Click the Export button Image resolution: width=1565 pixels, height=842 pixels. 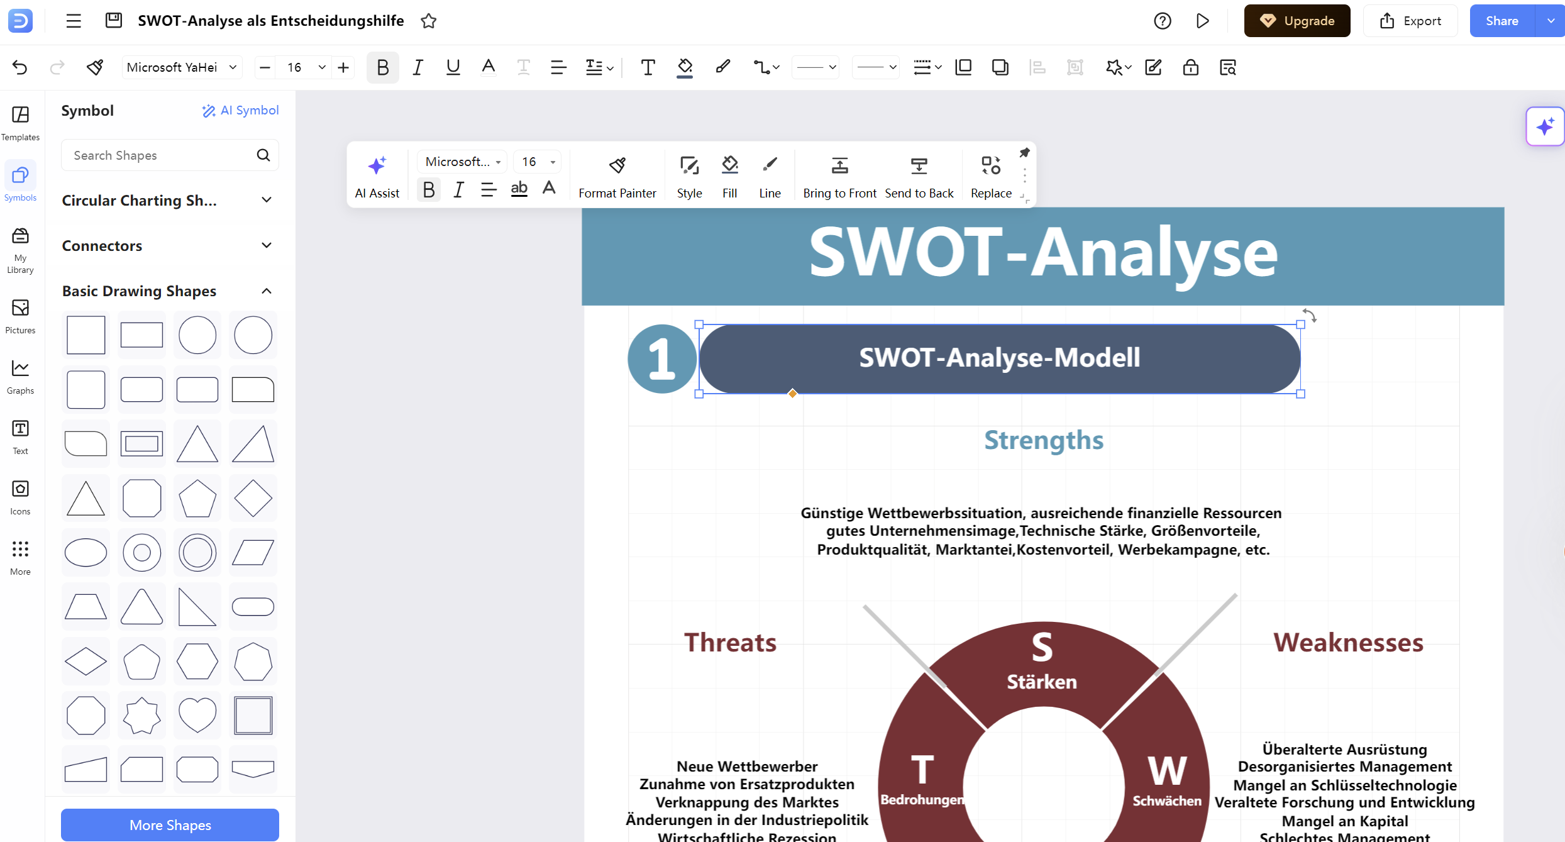pos(1410,21)
